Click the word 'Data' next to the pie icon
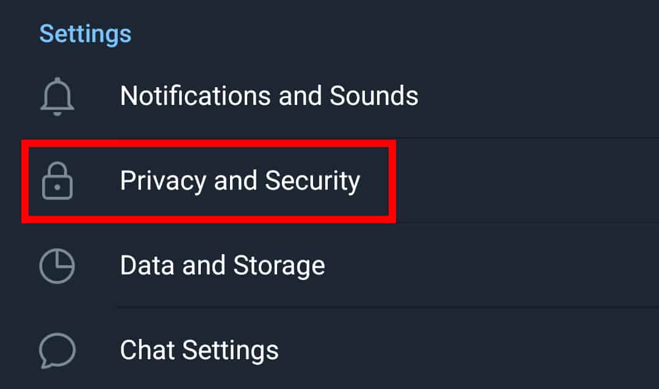 [147, 265]
